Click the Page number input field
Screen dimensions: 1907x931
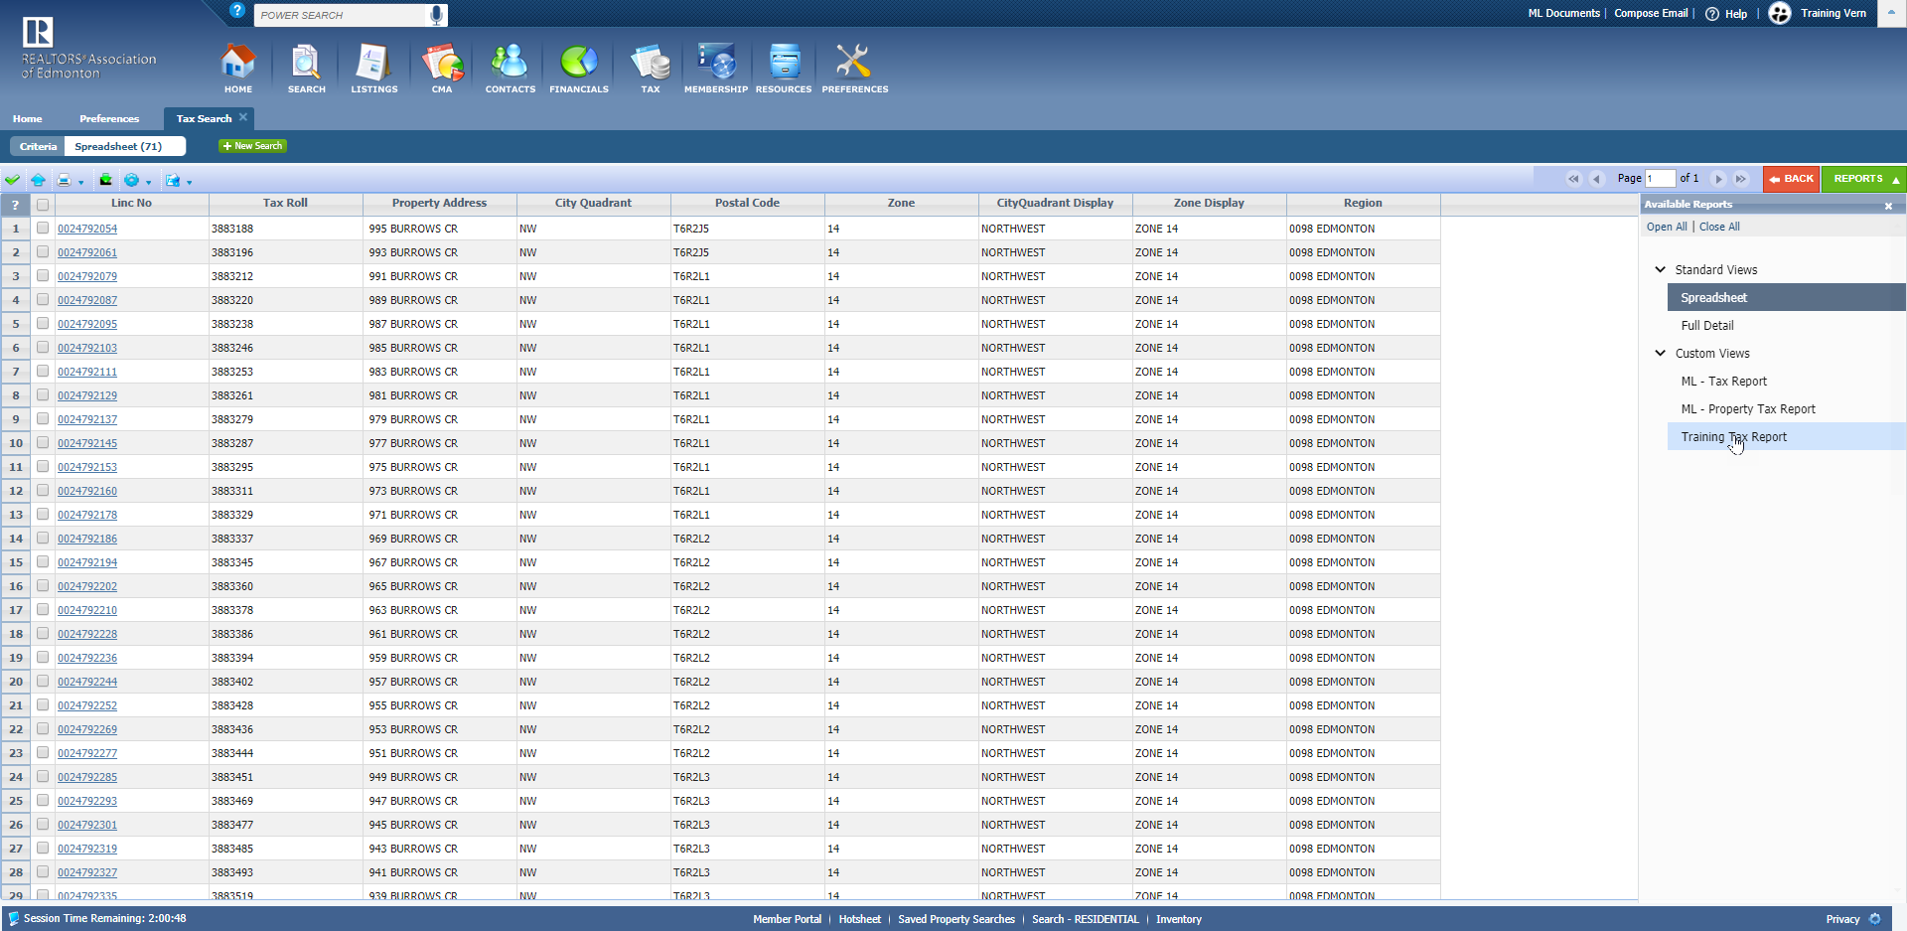tap(1660, 179)
